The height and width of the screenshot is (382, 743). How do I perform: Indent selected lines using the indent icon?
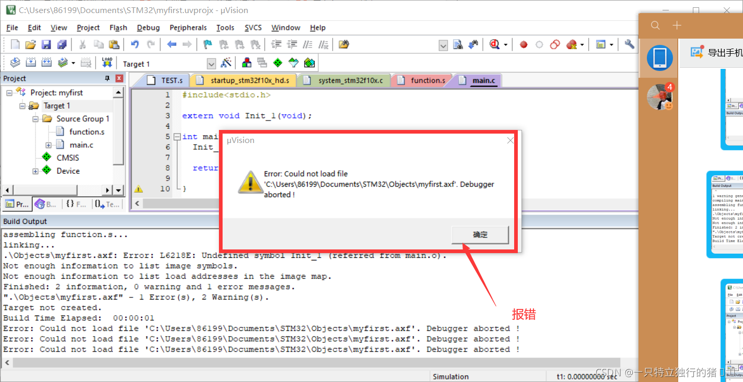[276, 44]
